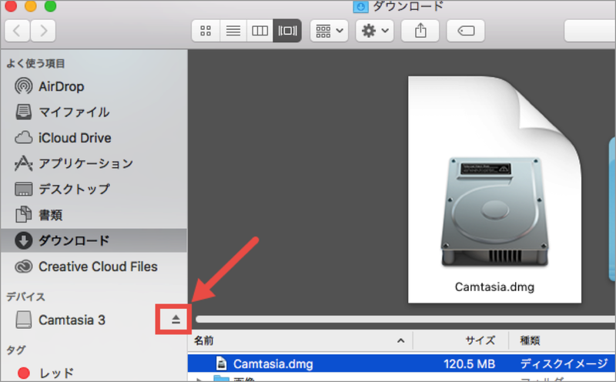The image size is (616, 382).
Task: Click the デスクトップ icon
Action: [24, 189]
